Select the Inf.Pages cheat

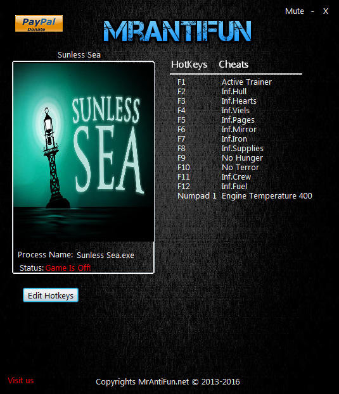[x=238, y=120]
